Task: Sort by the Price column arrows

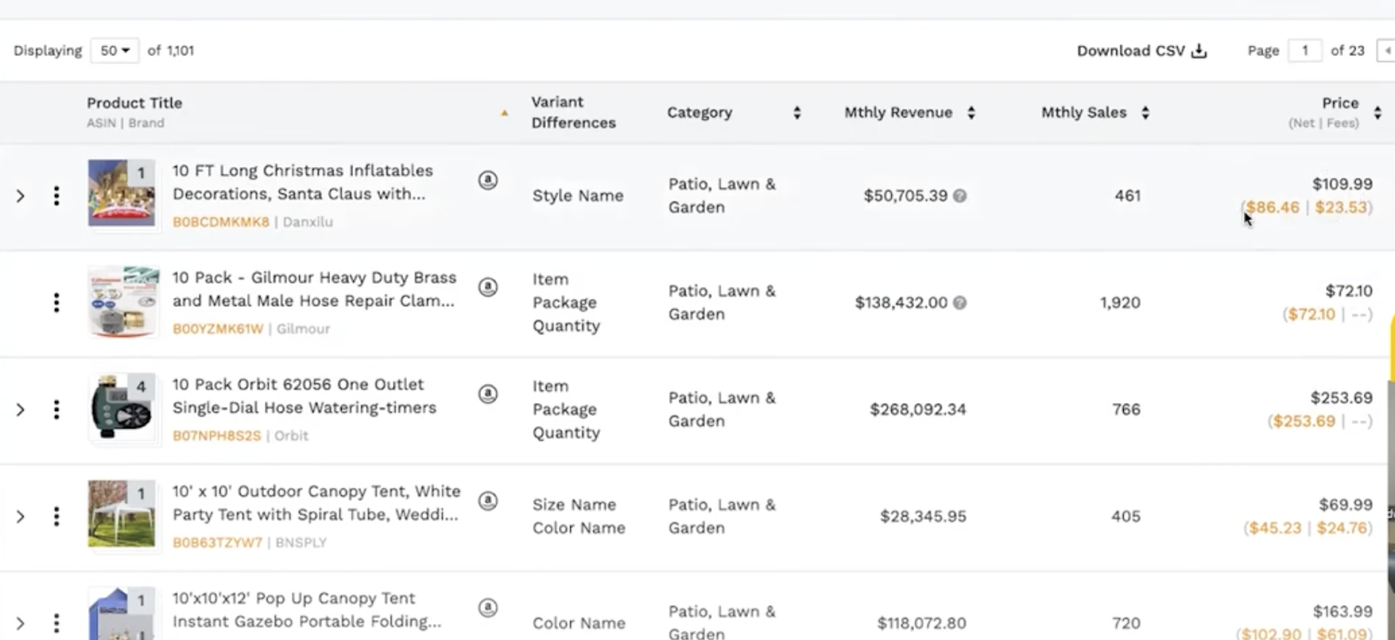Action: click(1378, 112)
